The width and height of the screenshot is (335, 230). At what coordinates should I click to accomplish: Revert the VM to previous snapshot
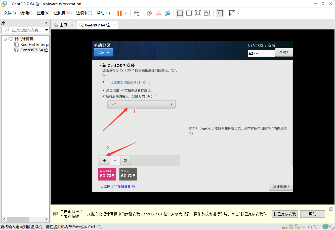click(158, 13)
